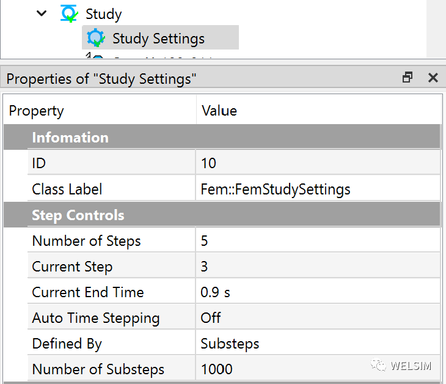446x384 pixels.
Task: Edit the Current Step value 3
Action: tap(318, 266)
